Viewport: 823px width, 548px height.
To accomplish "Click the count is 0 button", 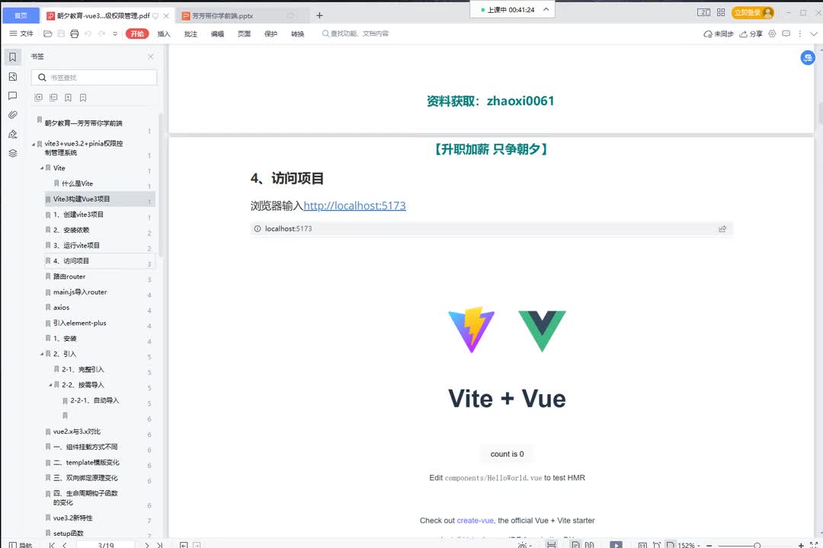I will (x=507, y=454).
